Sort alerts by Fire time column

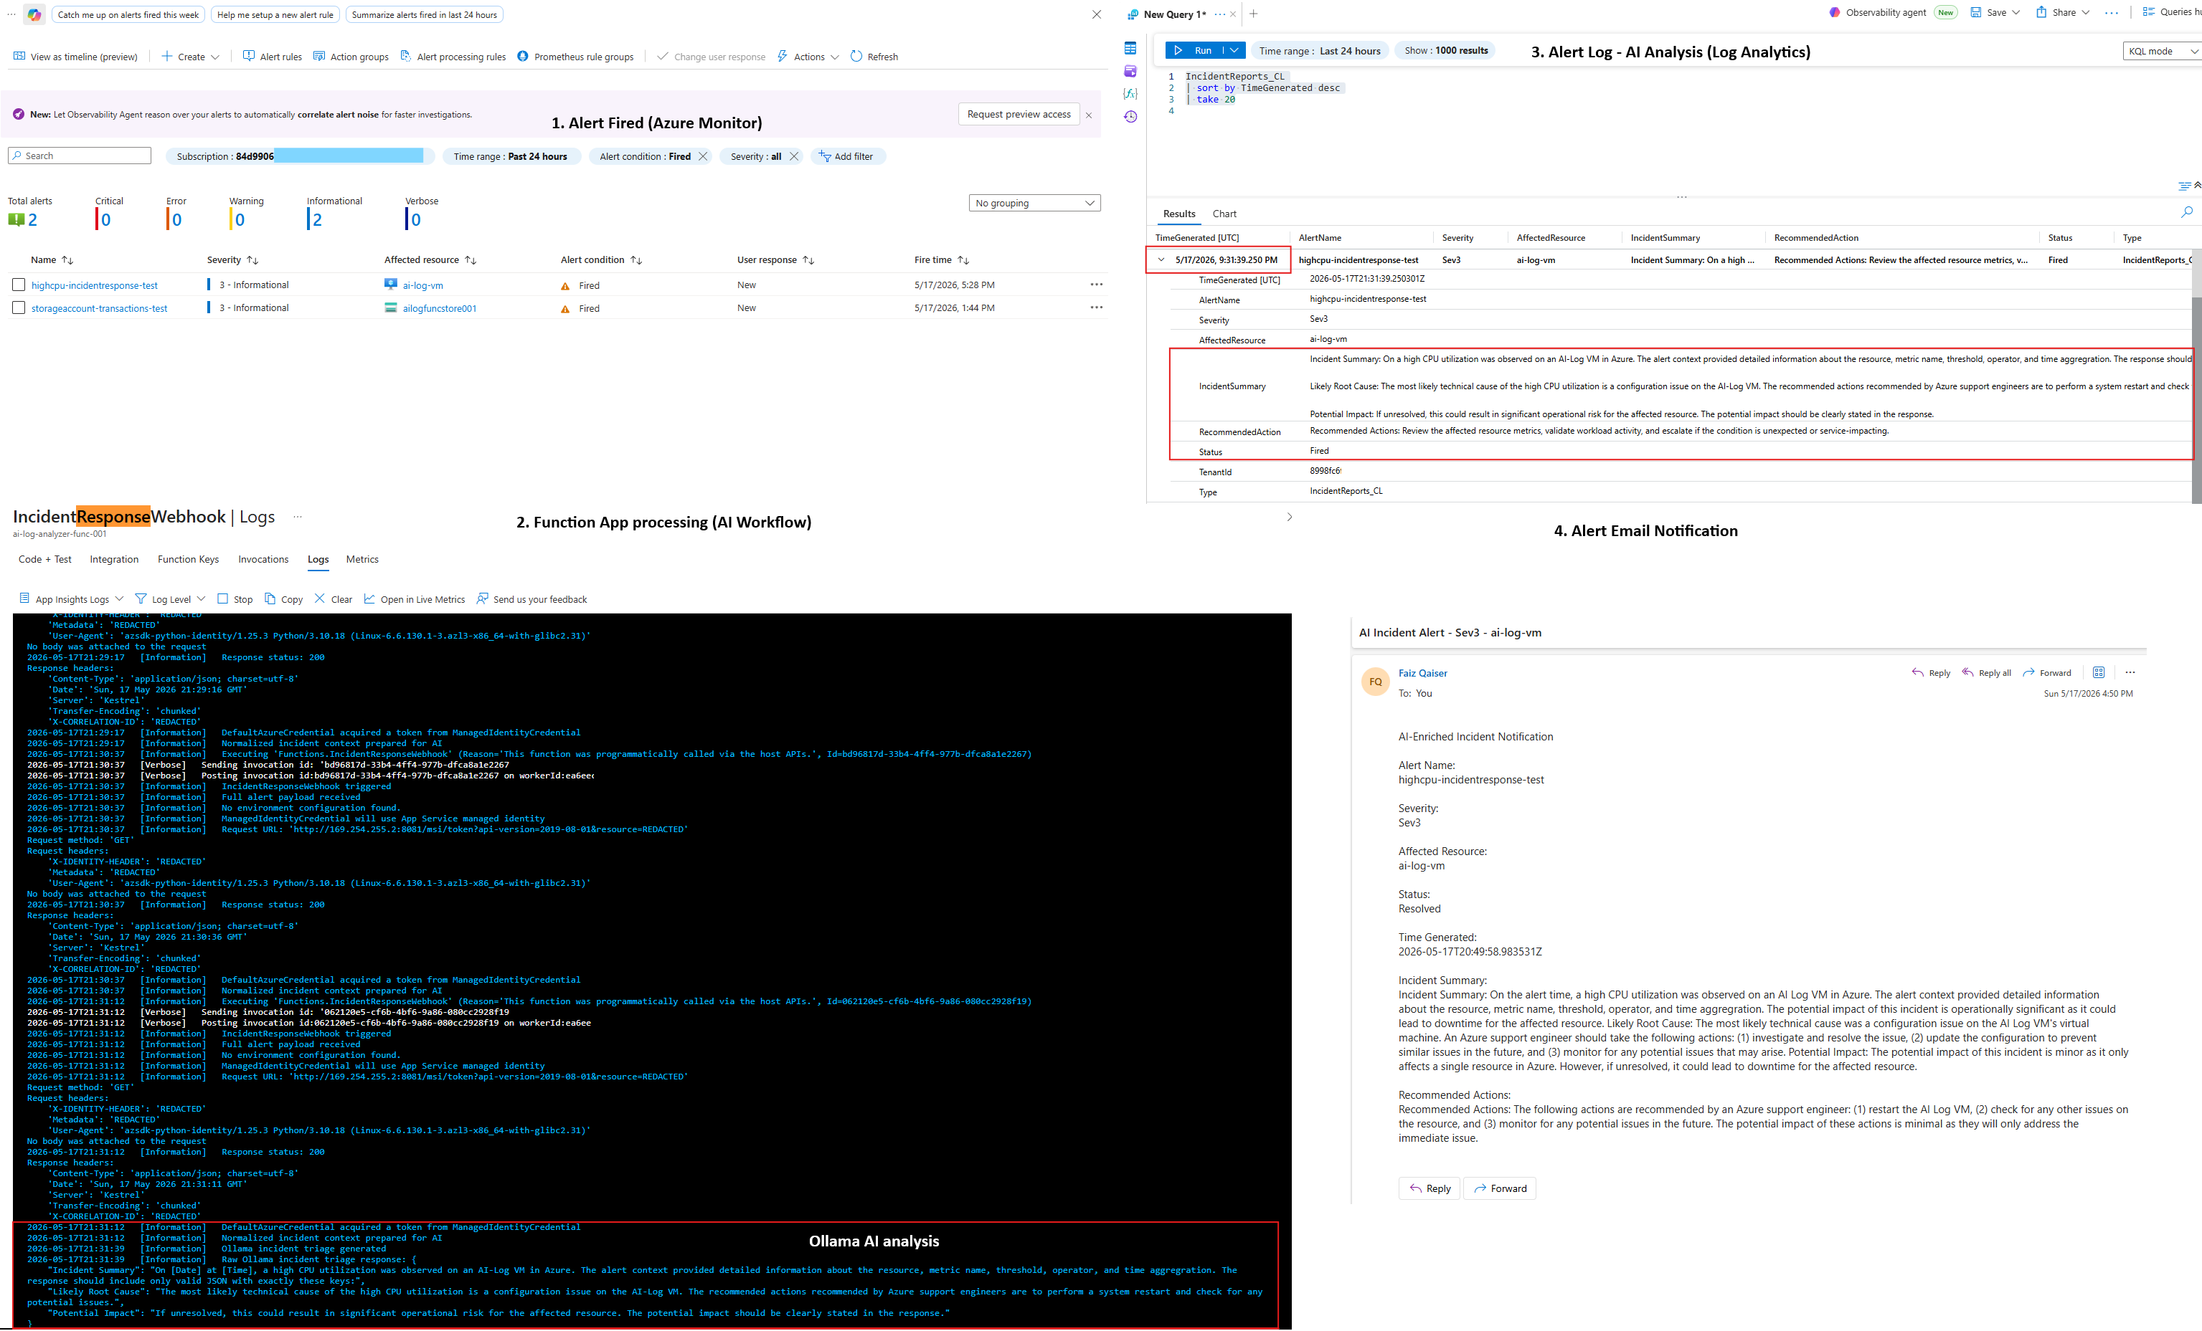(942, 260)
